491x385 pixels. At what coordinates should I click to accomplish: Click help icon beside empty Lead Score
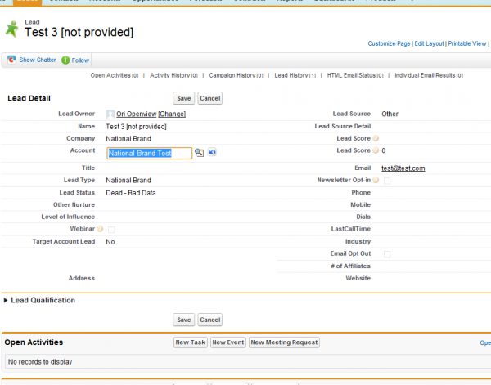pyautogui.click(x=376, y=138)
